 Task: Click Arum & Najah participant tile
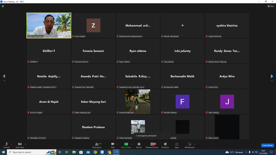[49, 102]
